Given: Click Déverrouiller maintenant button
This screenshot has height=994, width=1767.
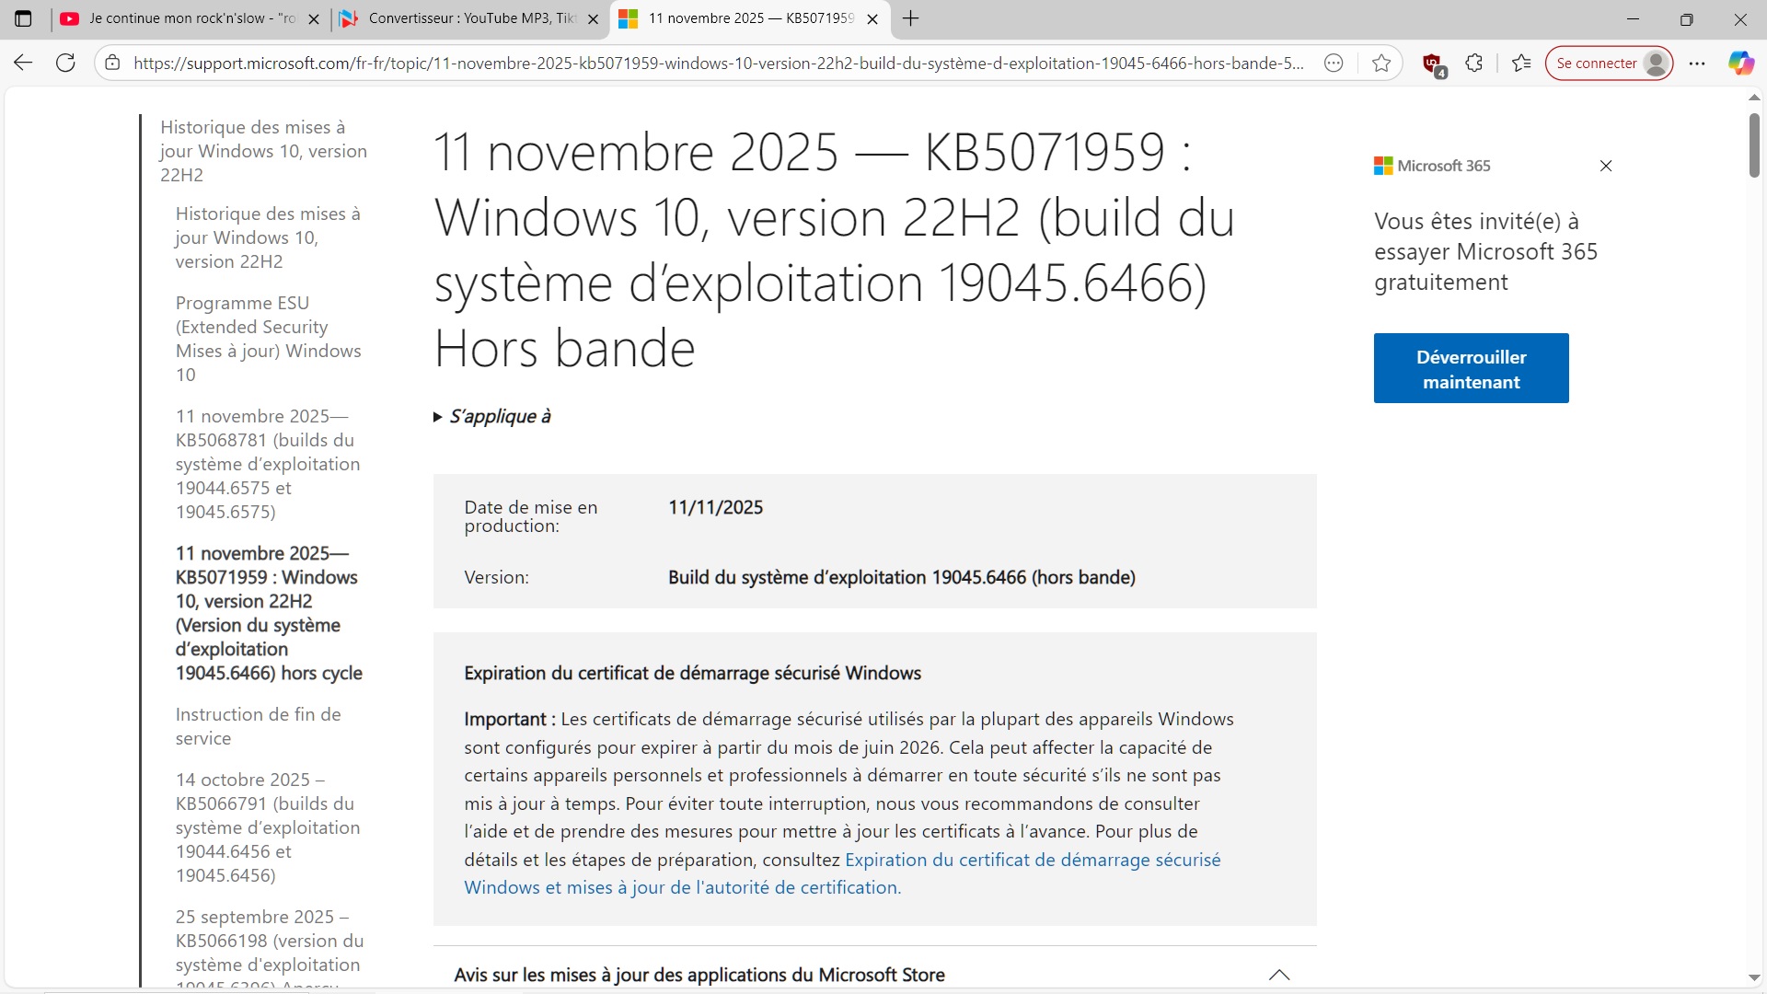Looking at the screenshot, I should 1471,368.
